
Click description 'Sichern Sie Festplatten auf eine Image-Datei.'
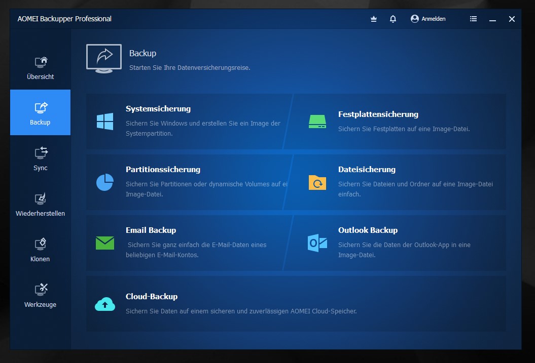click(404, 129)
